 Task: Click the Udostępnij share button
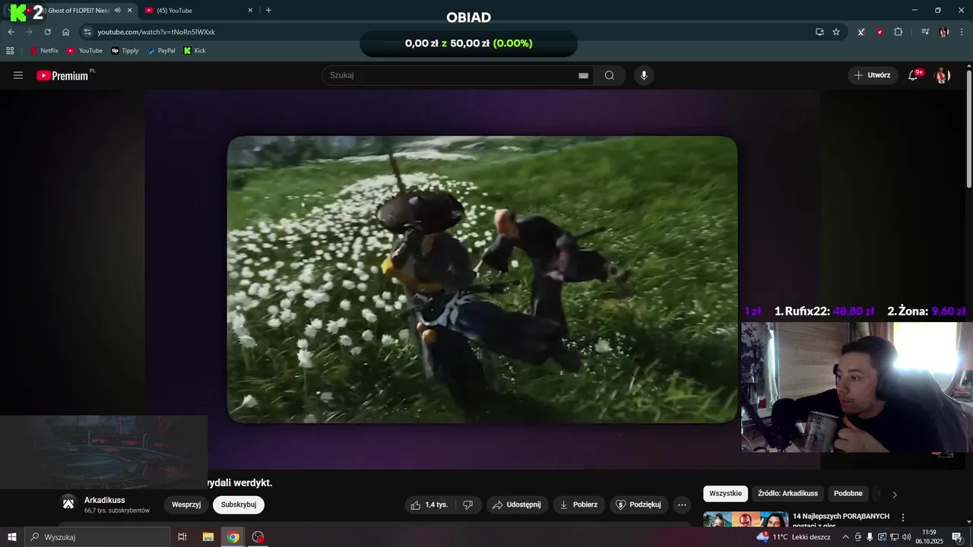516,504
